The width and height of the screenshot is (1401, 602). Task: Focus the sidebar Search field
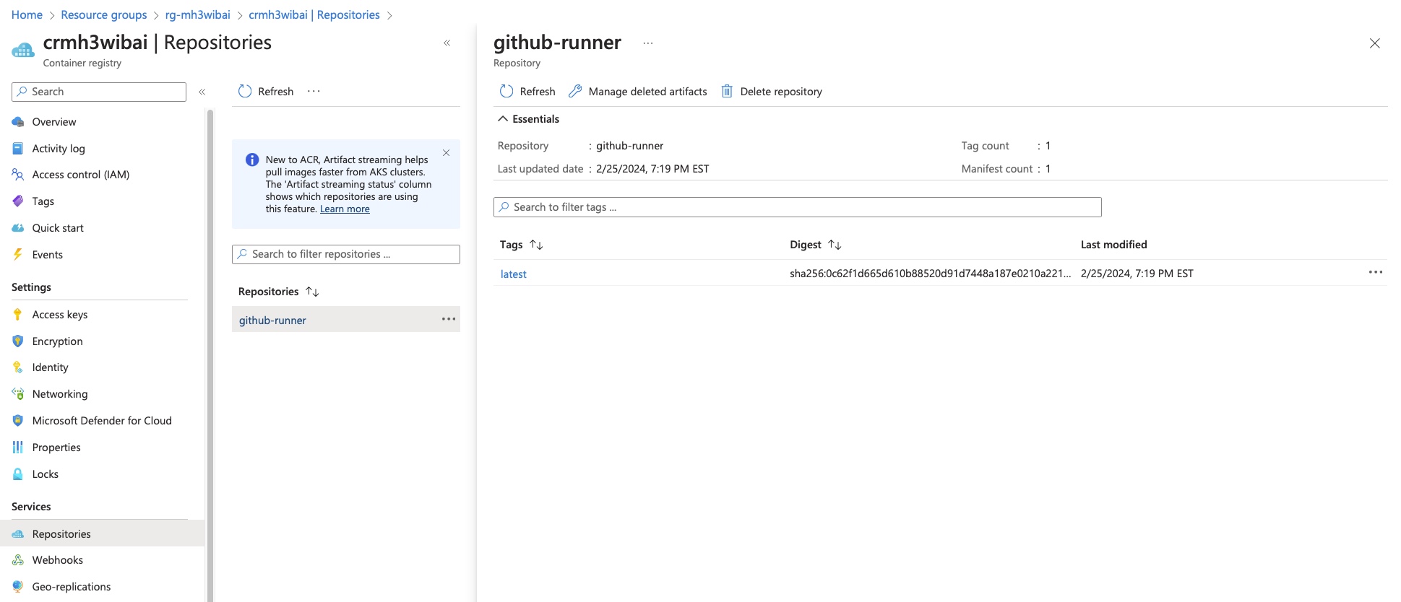point(99,92)
